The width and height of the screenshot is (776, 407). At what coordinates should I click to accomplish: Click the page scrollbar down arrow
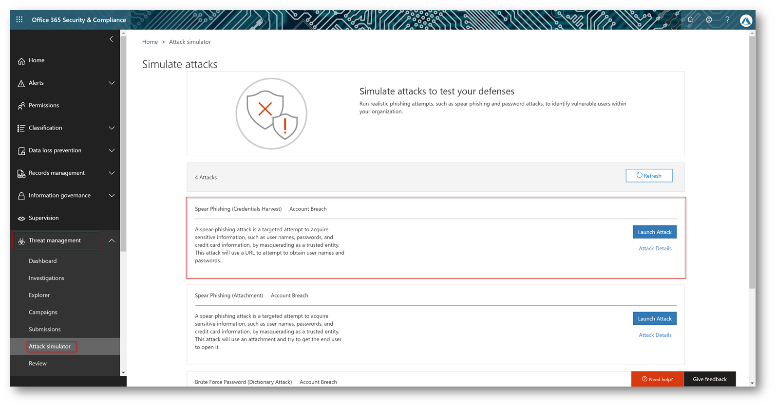(x=752, y=383)
